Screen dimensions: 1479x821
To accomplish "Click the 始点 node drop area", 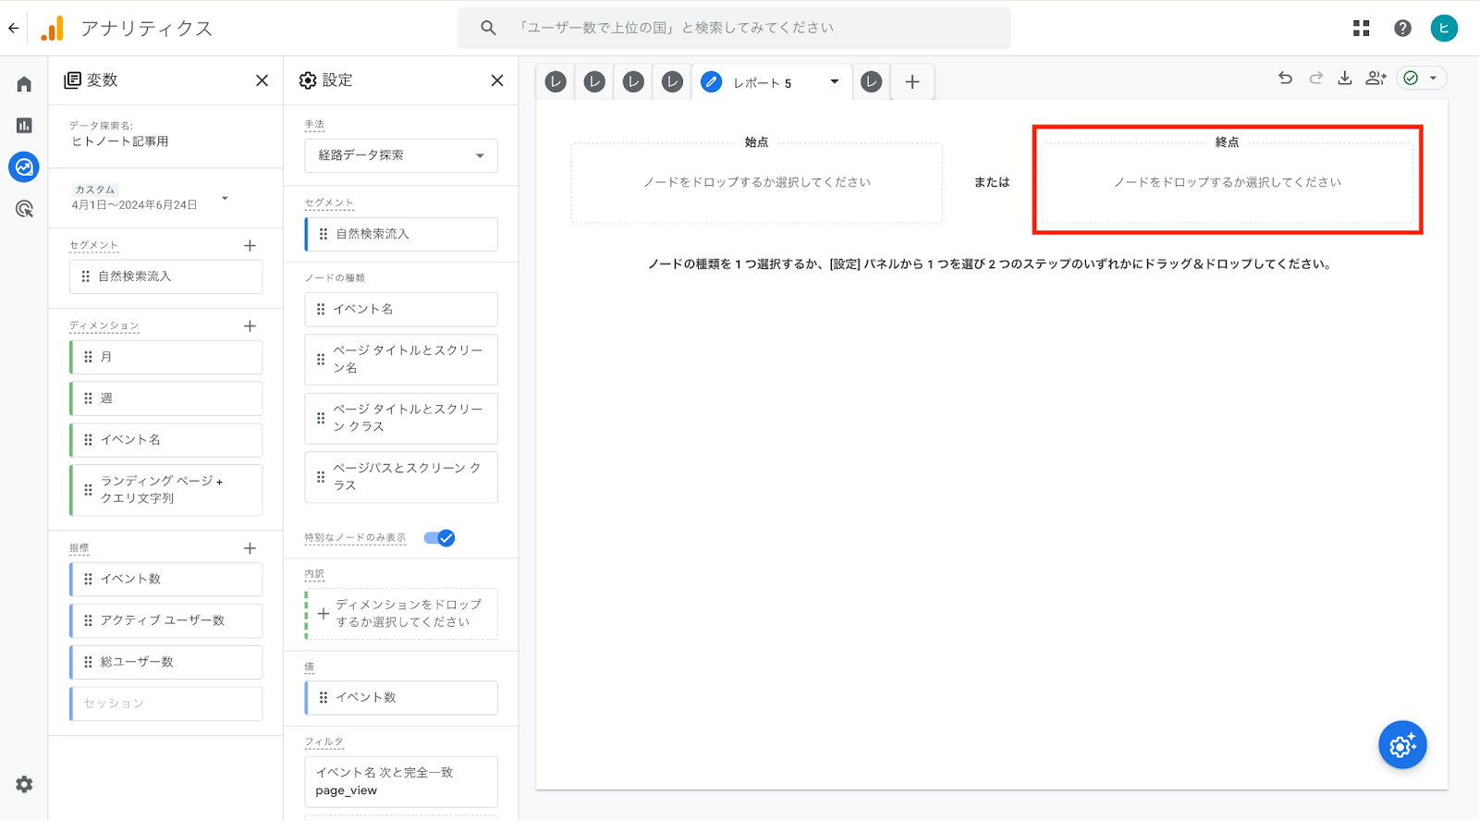I will [x=756, y=182].
